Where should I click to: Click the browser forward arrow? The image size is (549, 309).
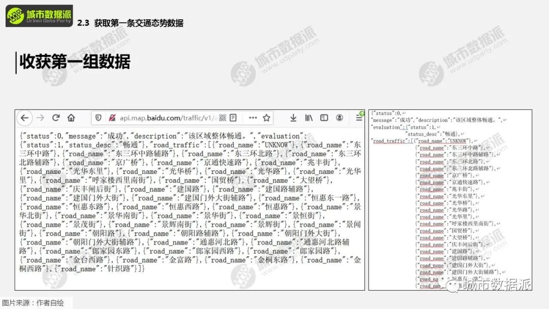tap(41, 118)
